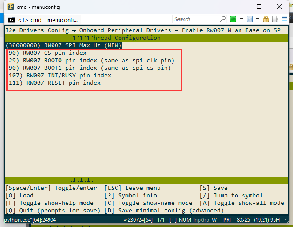Click '[D] Save minimal config (advanced)' hint

point(164,210)
